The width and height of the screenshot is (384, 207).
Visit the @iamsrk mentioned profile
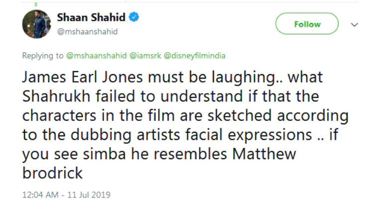145,56
